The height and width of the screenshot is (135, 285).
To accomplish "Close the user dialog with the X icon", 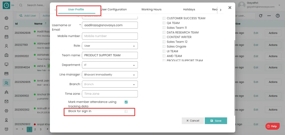I will pos(230,8).
